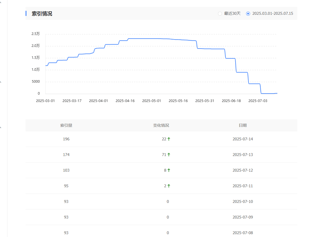Viewport: 316px width, 237px height.
Task: Click change value 0 in 2025-07-09 row
Action: click(x=168, y=217)
